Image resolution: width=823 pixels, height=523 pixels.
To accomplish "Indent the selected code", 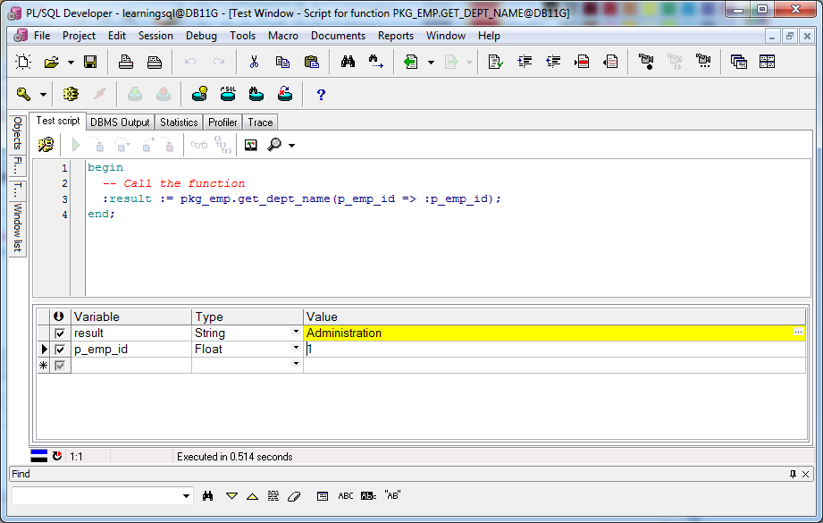I will point(525,62).
